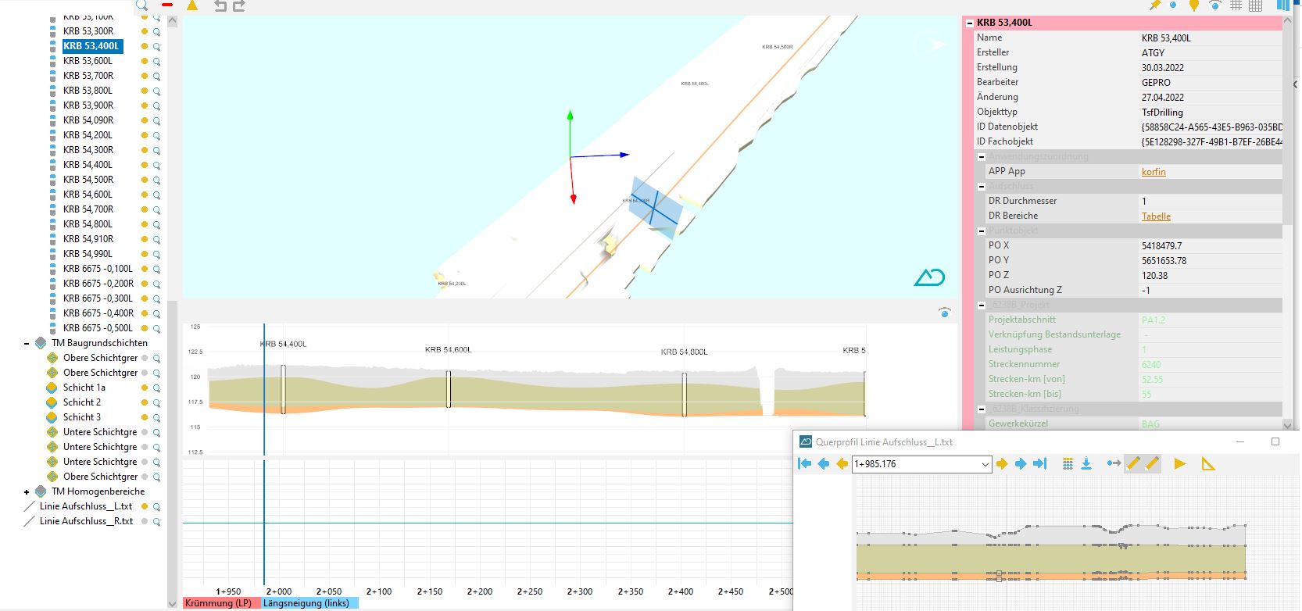1302x611 pixels.
Task: Click the blue download arrow in Querprofil
Action: click(1086, 464)
